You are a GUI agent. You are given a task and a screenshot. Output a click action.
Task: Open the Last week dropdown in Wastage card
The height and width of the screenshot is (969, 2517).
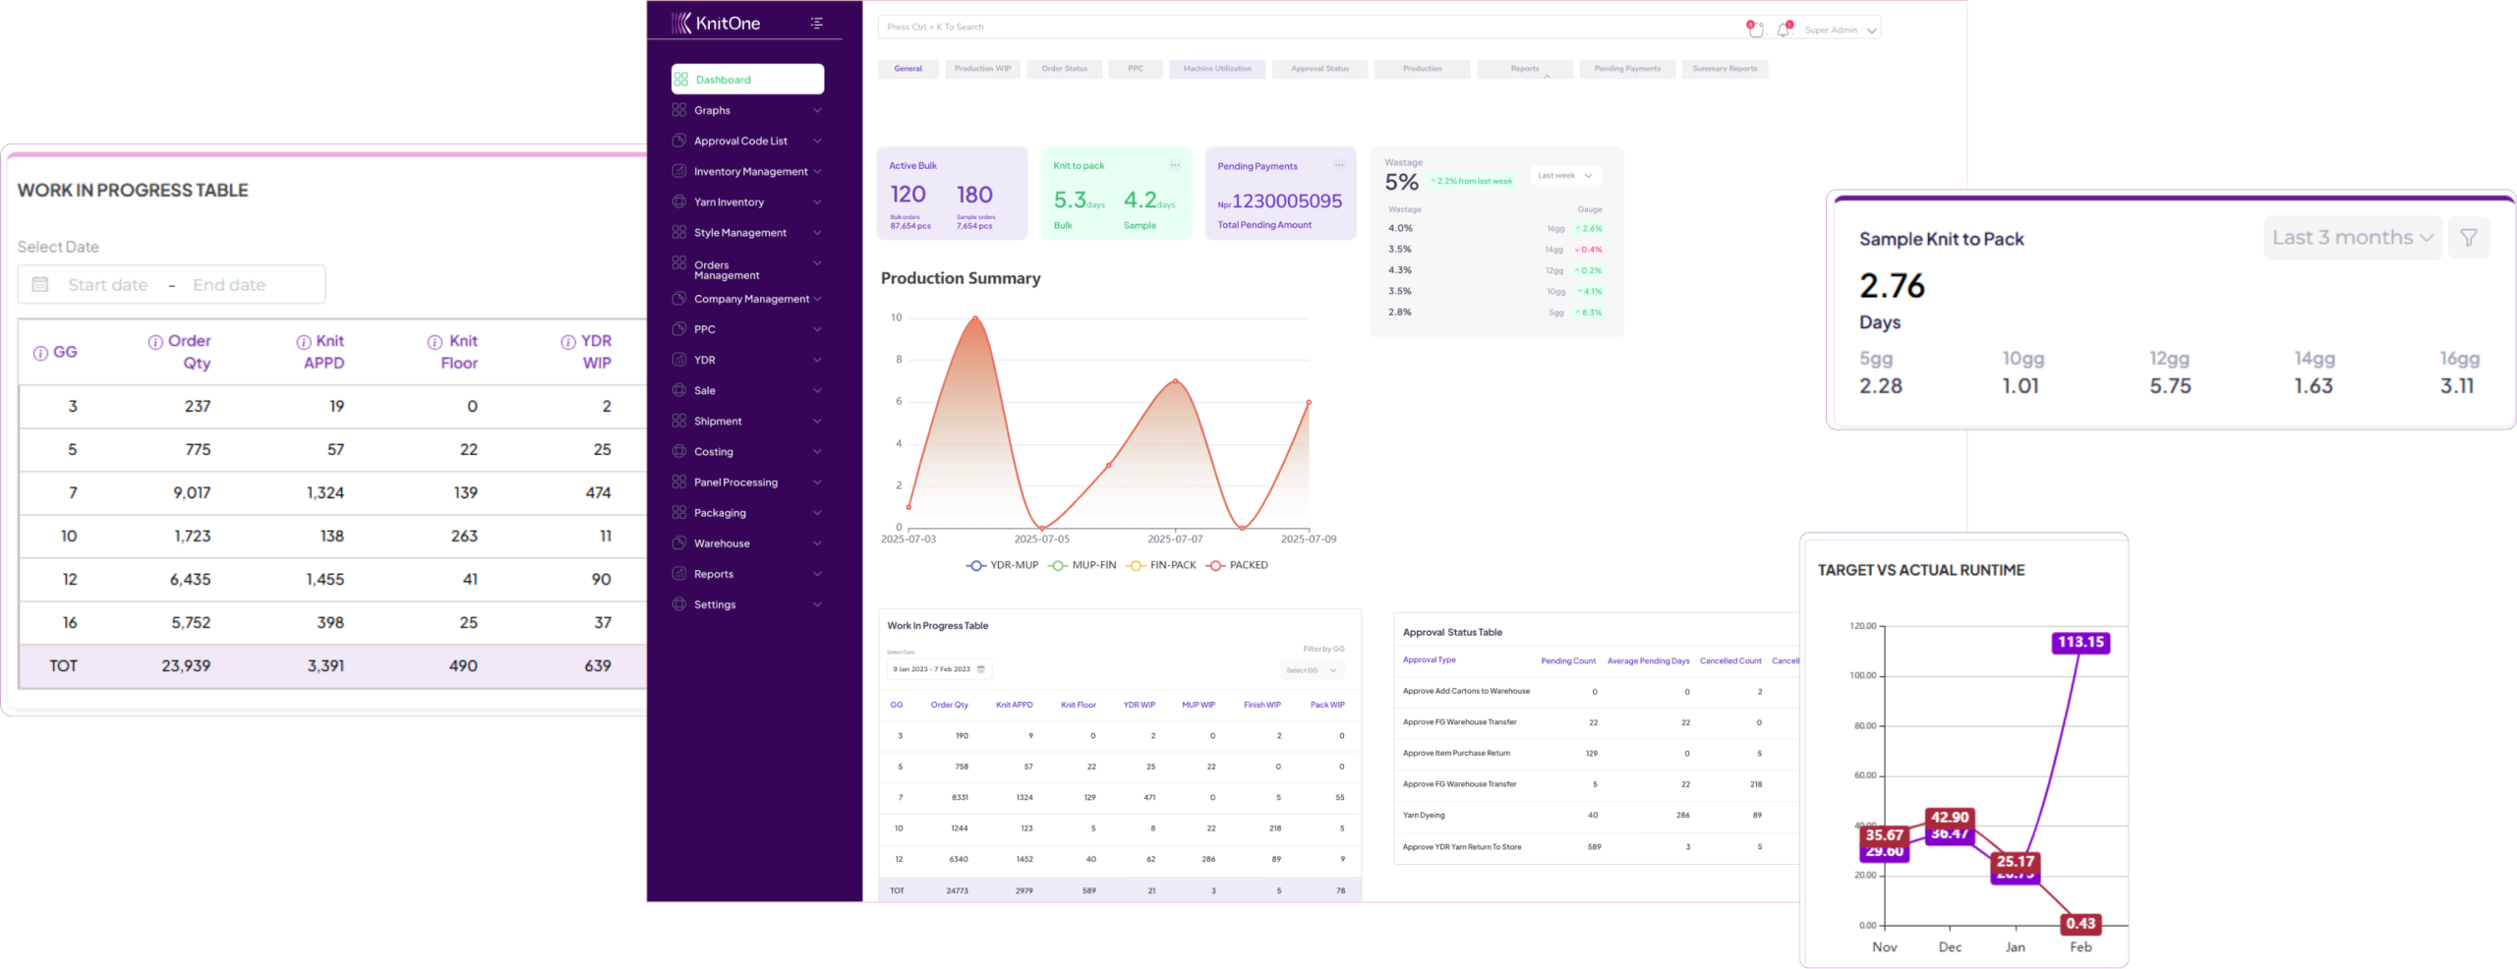(1565, 176)
